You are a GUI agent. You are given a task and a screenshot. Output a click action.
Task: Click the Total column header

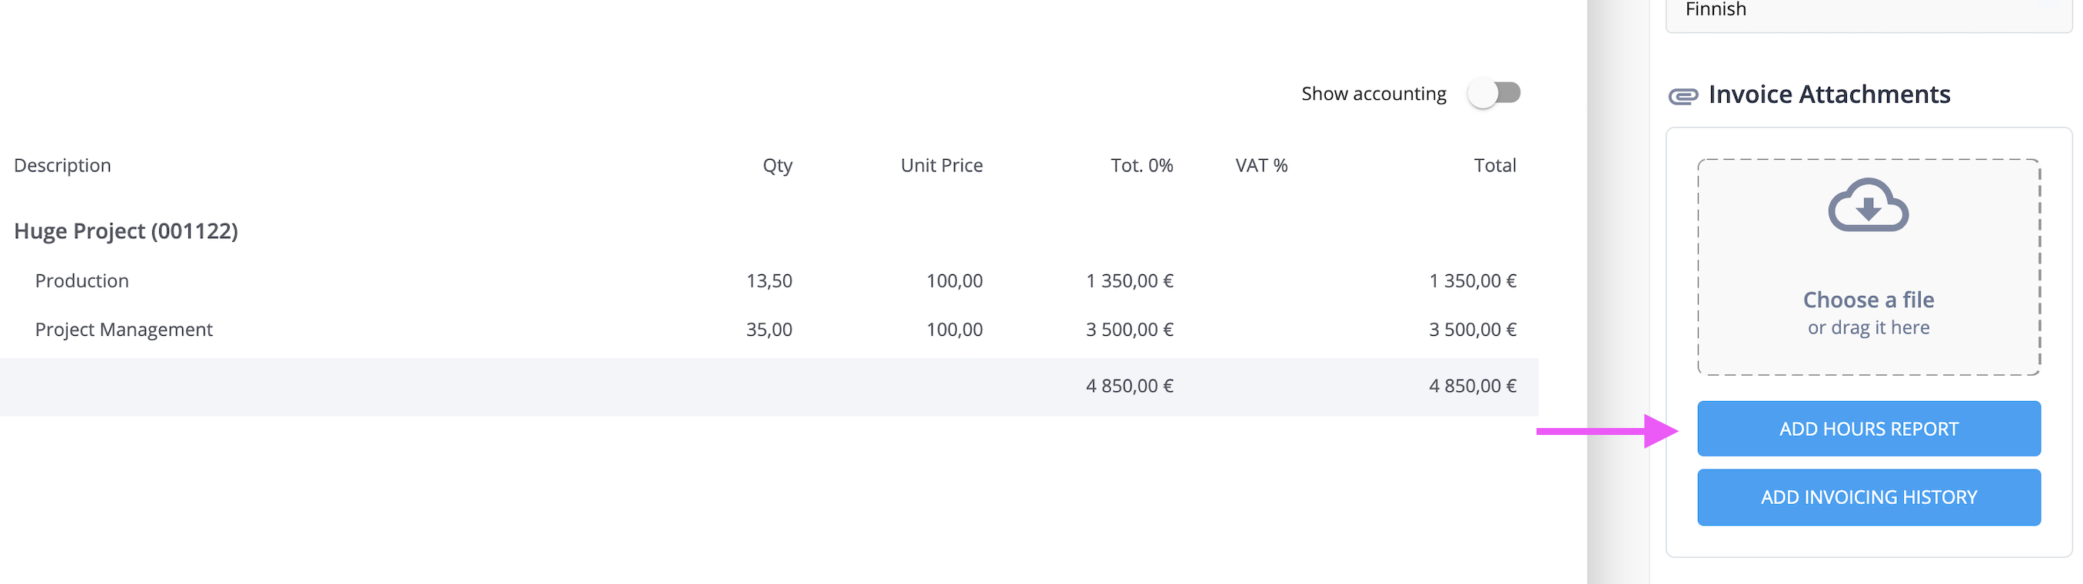[1494, 165]
